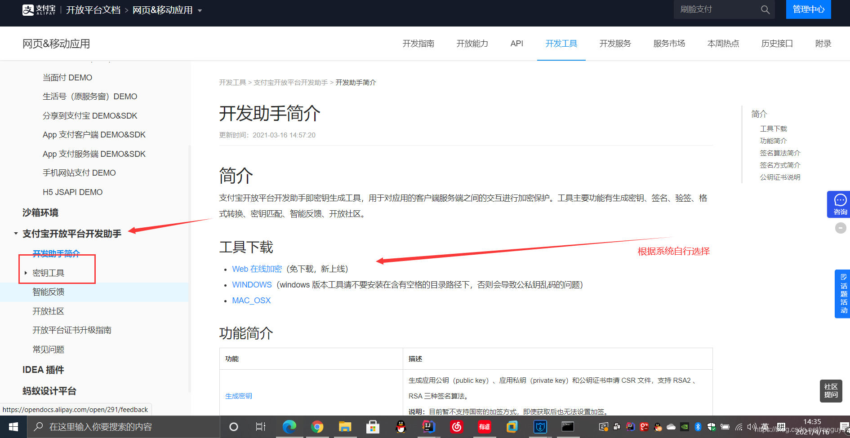Jump to 签名方式简介 in page outline
Screen dimensions: 850x438
780,165
